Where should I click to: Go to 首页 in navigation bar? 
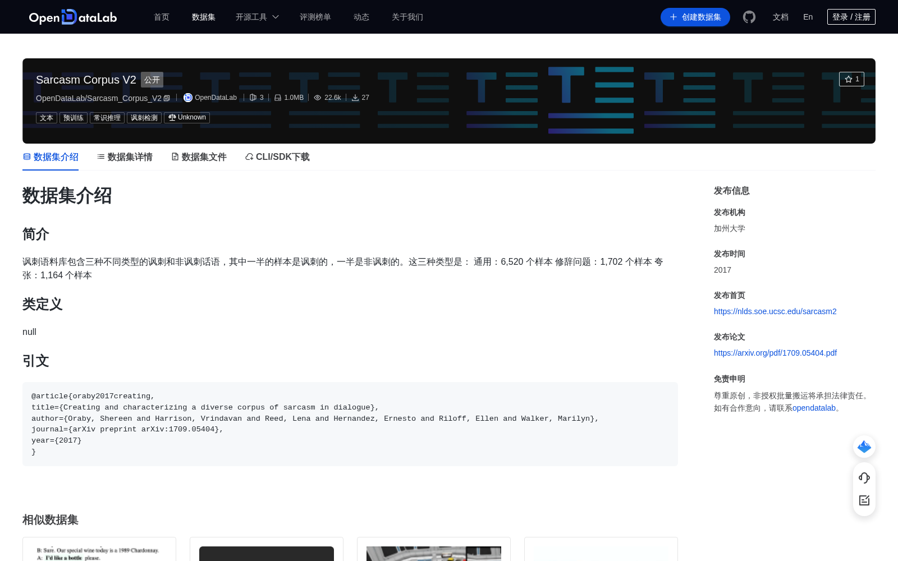coord(162,17)
